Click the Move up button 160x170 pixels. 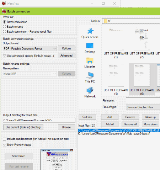pyautogui.click(x=150, y=117)
